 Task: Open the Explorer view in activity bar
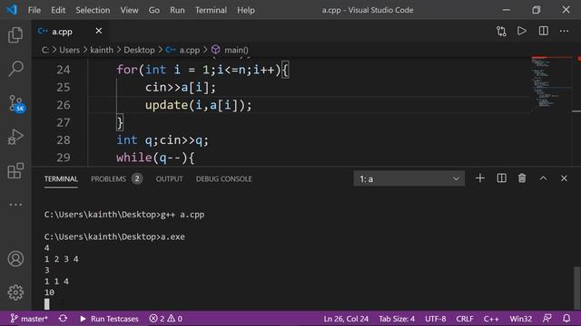coord(15,35)
